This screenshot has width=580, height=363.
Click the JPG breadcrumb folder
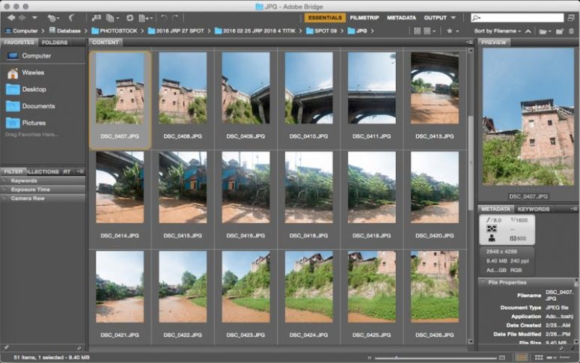point(357,31)
